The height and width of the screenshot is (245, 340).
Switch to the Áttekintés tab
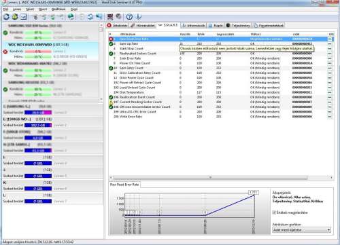pyautogui.click(x=118, y=25)
